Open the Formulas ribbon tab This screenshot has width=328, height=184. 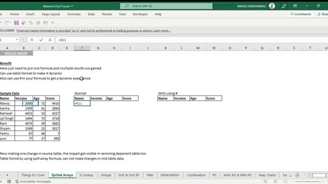point(74,14)
